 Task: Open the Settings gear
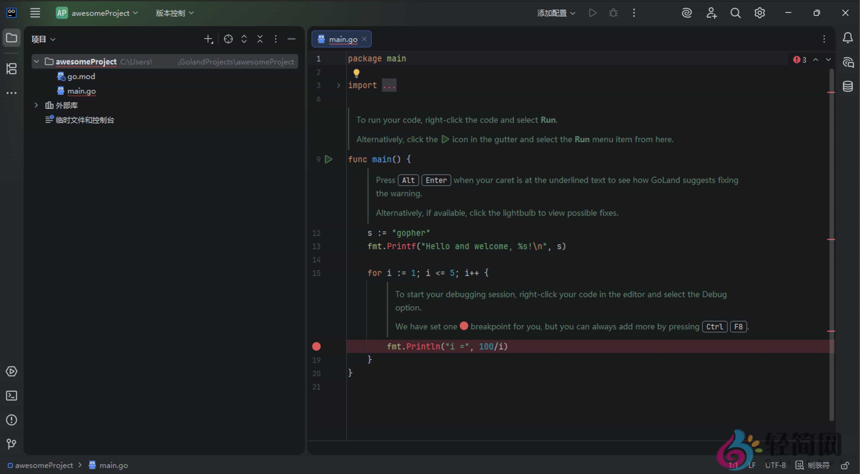[x=759, y=13]
